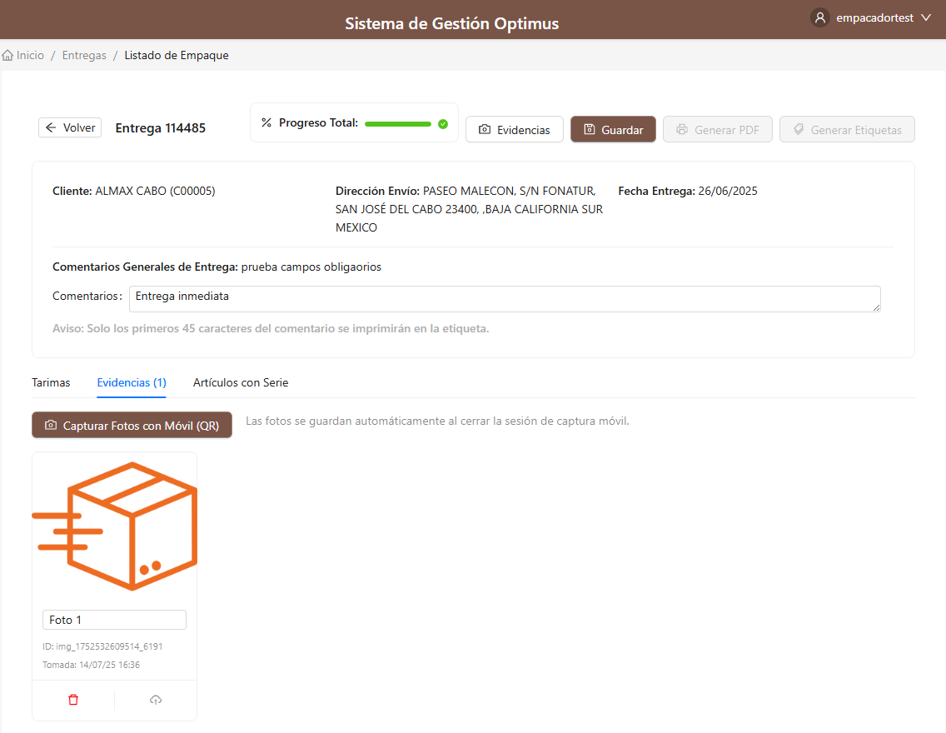Click the user avatar icon beside empacadortest
This screenshot has height=733, width=946.
pos(820,18)
